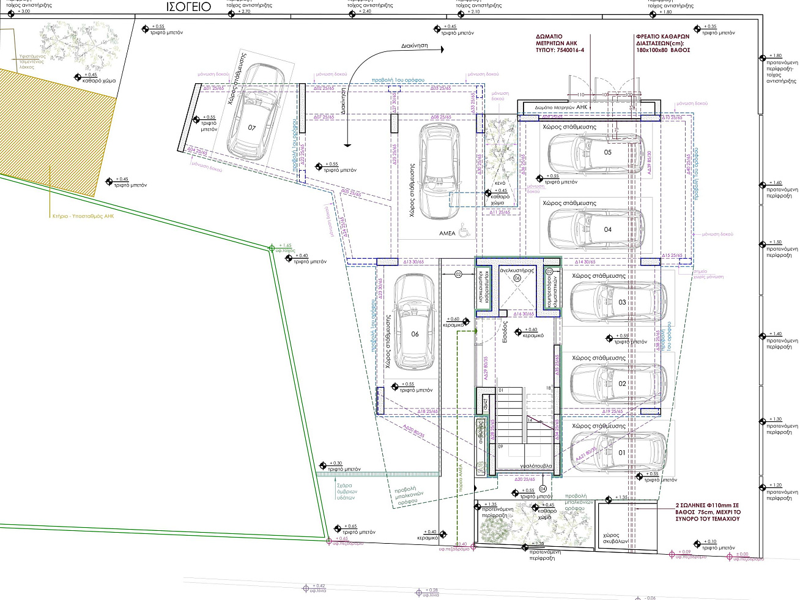The width and height of the screenshot is (800, 600).
Task: Click the Δωμάτιο Μετρητών ΑΗΚ room label
Action: click(561, 108)
